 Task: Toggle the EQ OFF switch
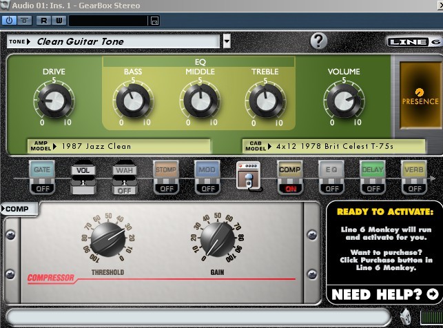[x=331, y=189]
